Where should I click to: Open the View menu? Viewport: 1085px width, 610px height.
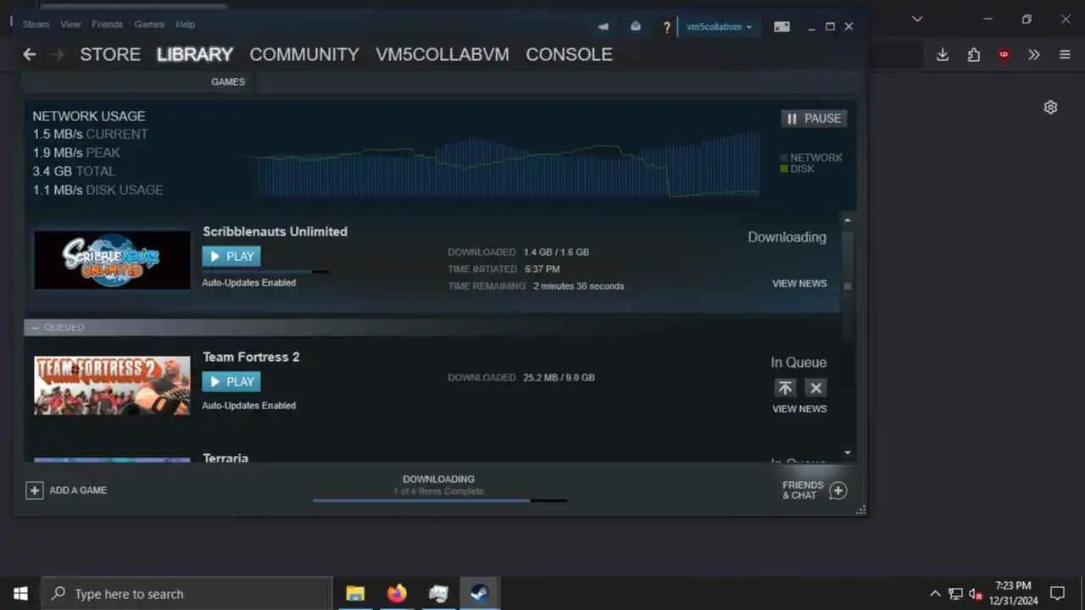tap(71, 25)
